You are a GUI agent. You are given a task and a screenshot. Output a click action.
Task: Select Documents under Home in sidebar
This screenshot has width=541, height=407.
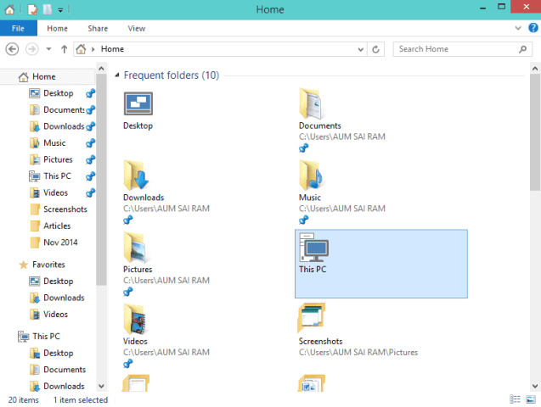coord(64,109)
